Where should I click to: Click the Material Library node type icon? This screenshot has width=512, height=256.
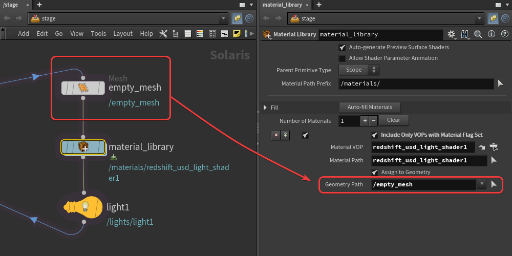[267, 34]
